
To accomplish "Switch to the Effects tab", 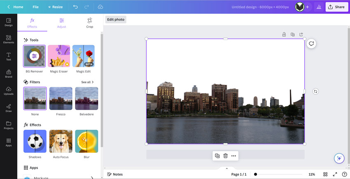I will click(32, 23).
